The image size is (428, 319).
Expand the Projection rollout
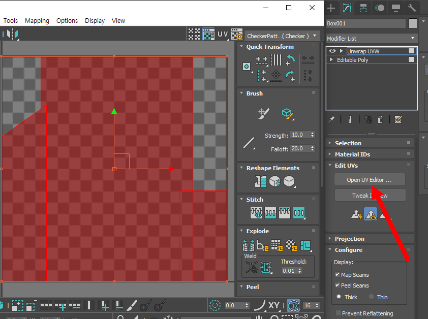tap(370, 239)
